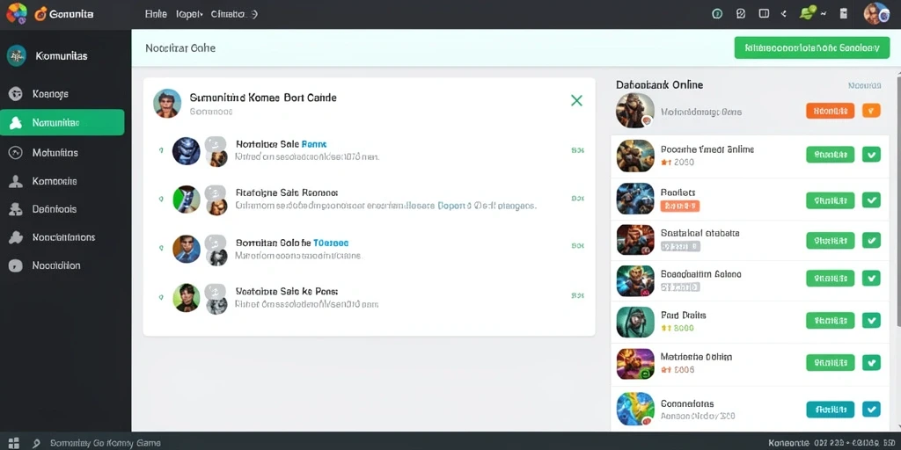Open the Gonunita brand logo
This screenshot has height=450, width=901.
coord(63,14)
